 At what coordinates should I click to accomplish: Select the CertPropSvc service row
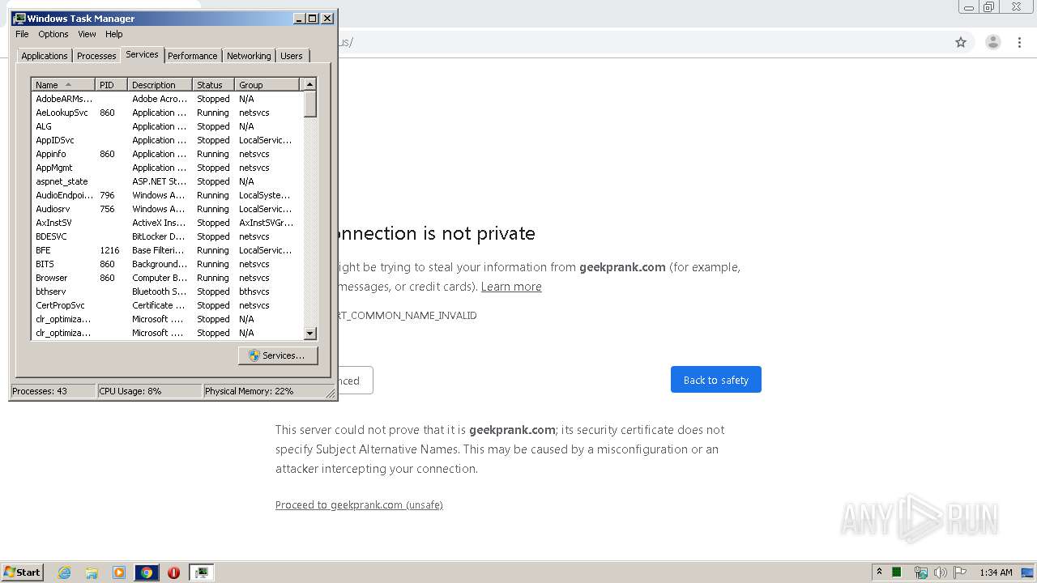point(167,305)
